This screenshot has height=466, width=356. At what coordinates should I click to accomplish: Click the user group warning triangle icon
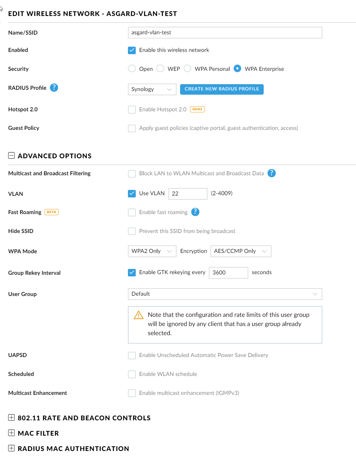pyautogui.click(x=139, y=315)
